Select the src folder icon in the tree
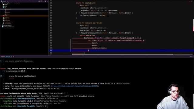The image size is (194, 109). (4, 8)
